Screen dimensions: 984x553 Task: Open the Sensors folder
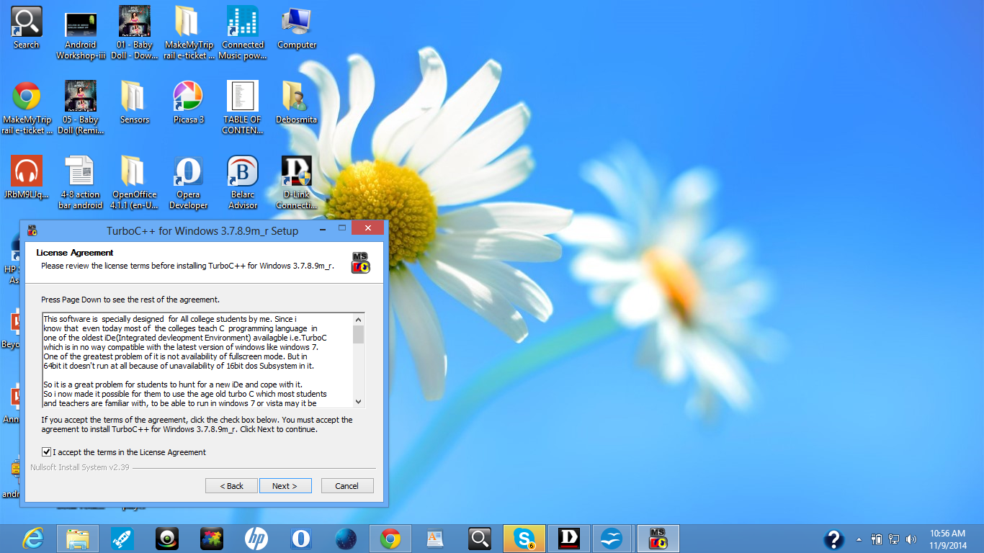[x=134, y=96]
